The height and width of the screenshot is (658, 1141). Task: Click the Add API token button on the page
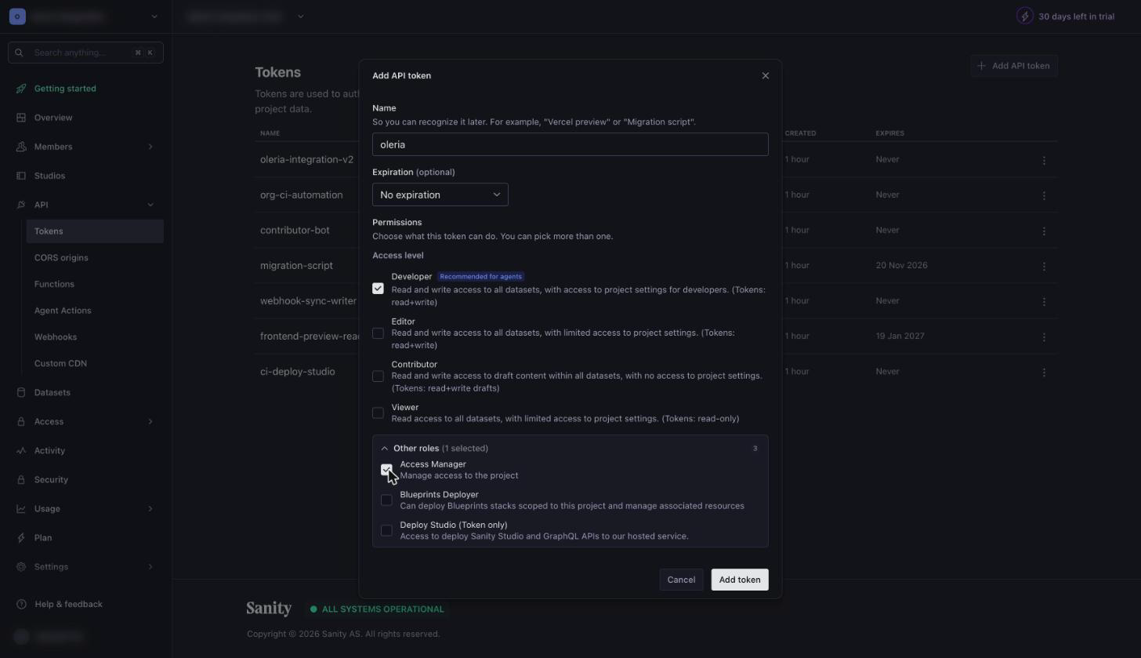tap(1014, 66)
